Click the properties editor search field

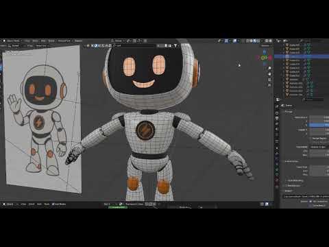click(x=313, y=99)
